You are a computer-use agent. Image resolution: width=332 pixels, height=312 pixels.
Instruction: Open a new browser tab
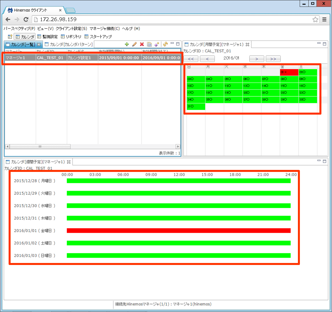[70, 10]
